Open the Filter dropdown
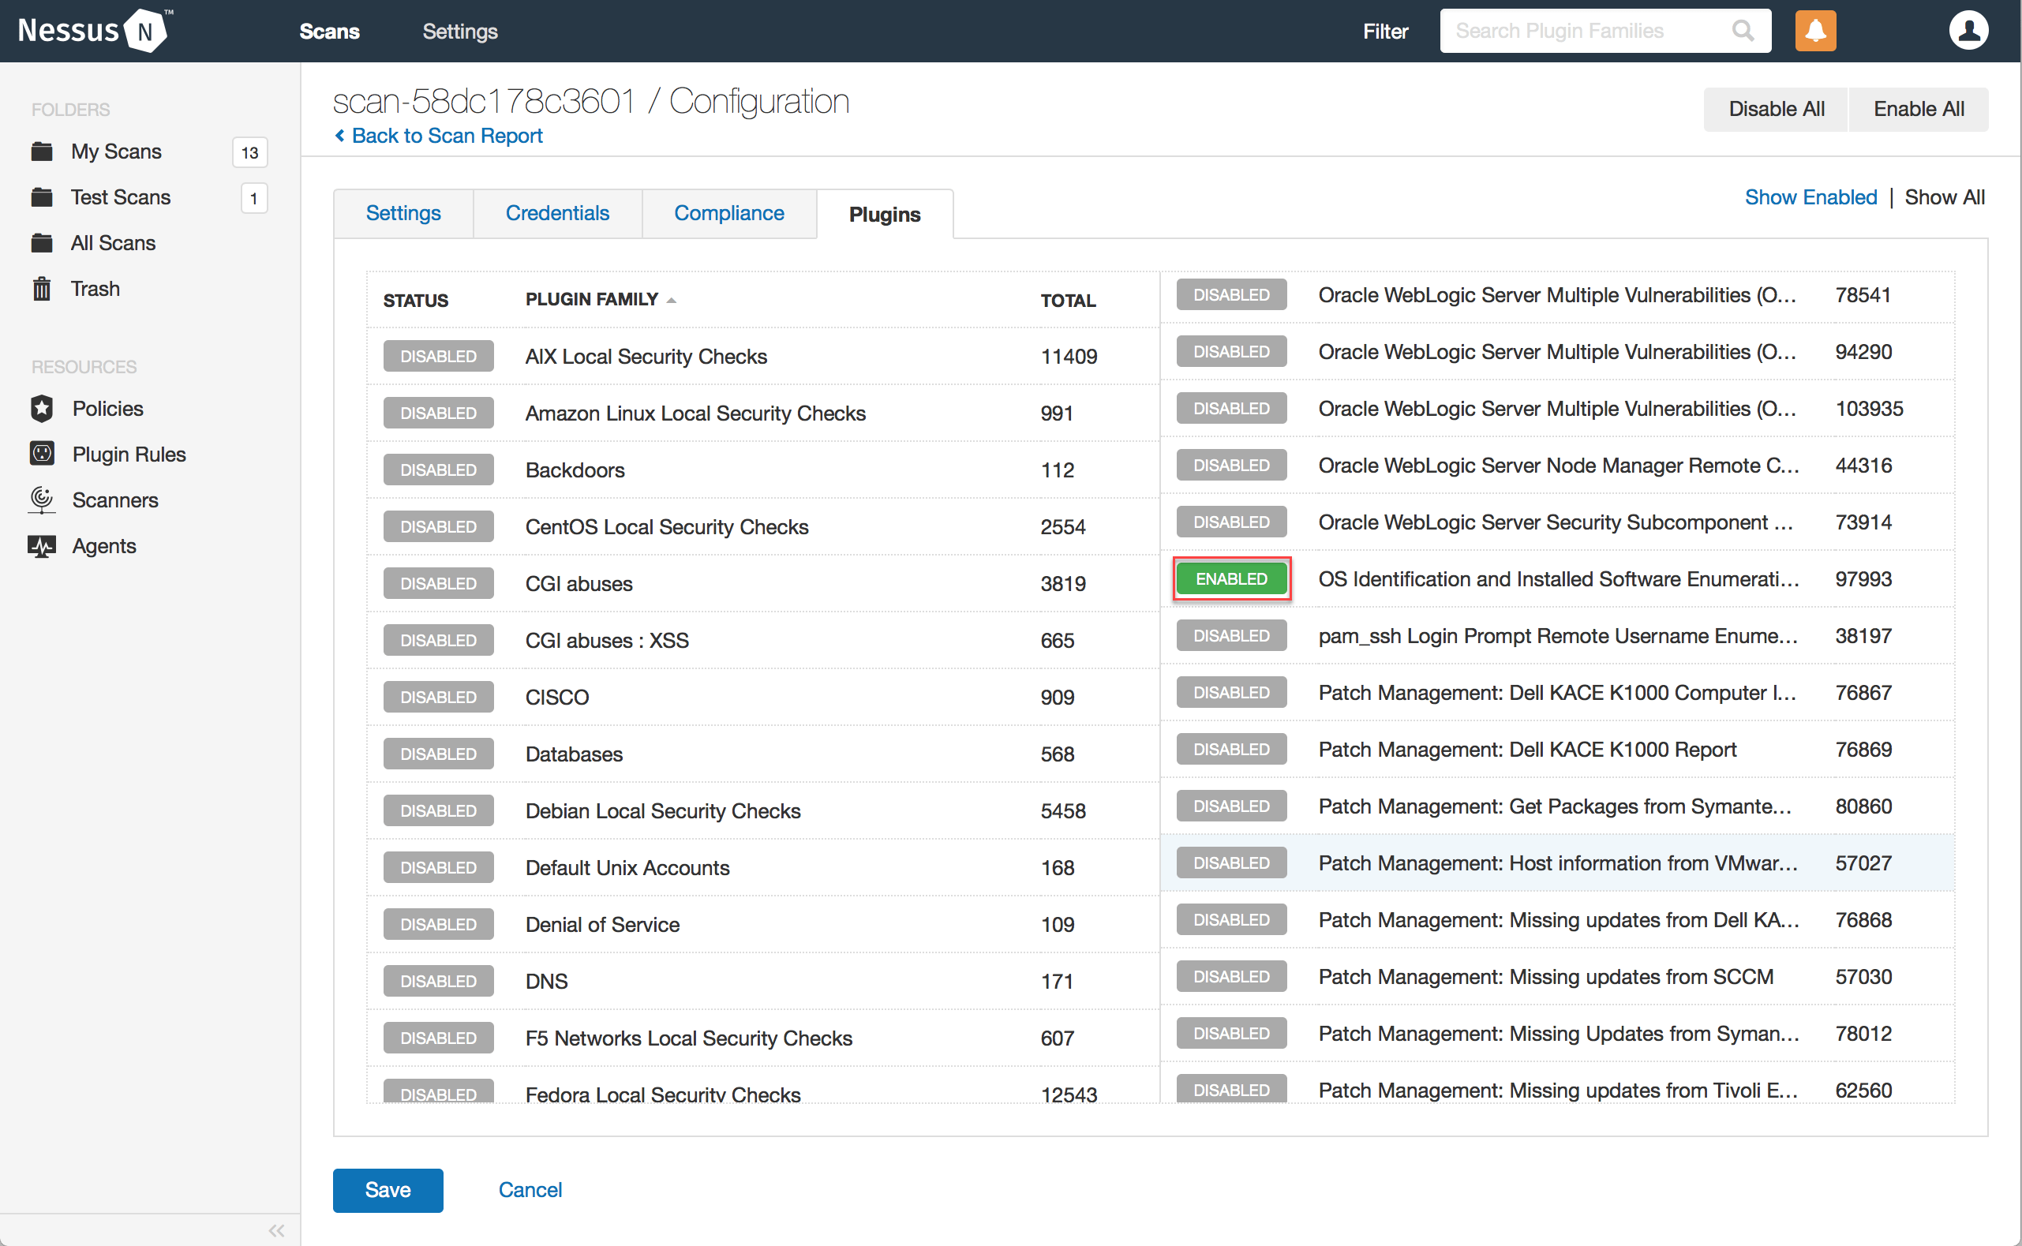The height and width of the screenshot is (1246, 2022). 1385,31
